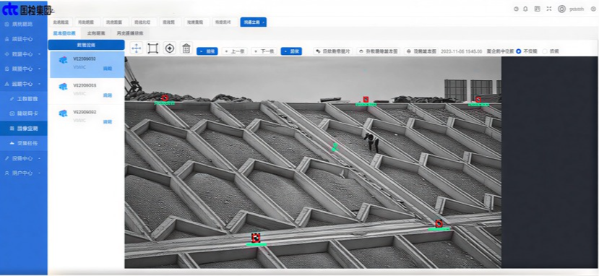599x276 pixels.
Task: Expand the last sidebar menu with the user icon
Action: [x=24, y=173]
